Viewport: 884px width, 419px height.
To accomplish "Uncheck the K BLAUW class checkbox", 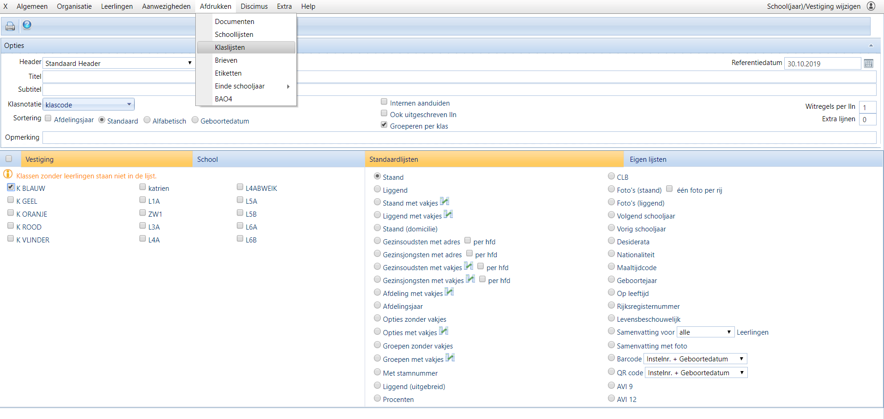I will (11, 187).
